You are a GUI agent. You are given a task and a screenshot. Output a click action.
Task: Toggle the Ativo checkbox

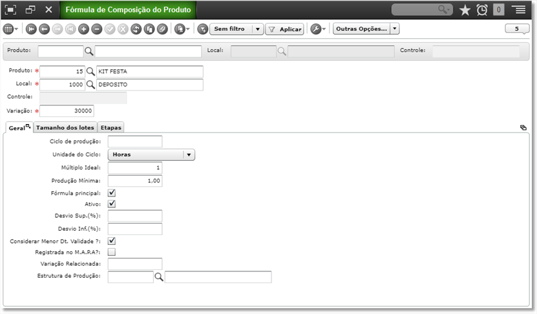pos(112,204)
